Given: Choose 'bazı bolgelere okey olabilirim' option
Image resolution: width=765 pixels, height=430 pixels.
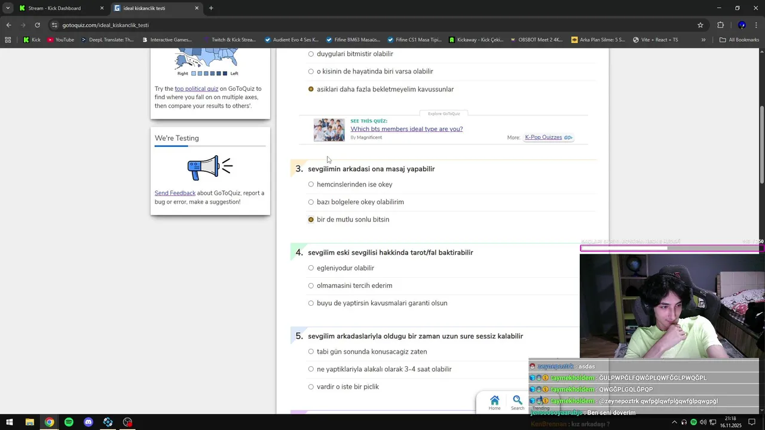Looking at the screenshot, I should (311, 202).
